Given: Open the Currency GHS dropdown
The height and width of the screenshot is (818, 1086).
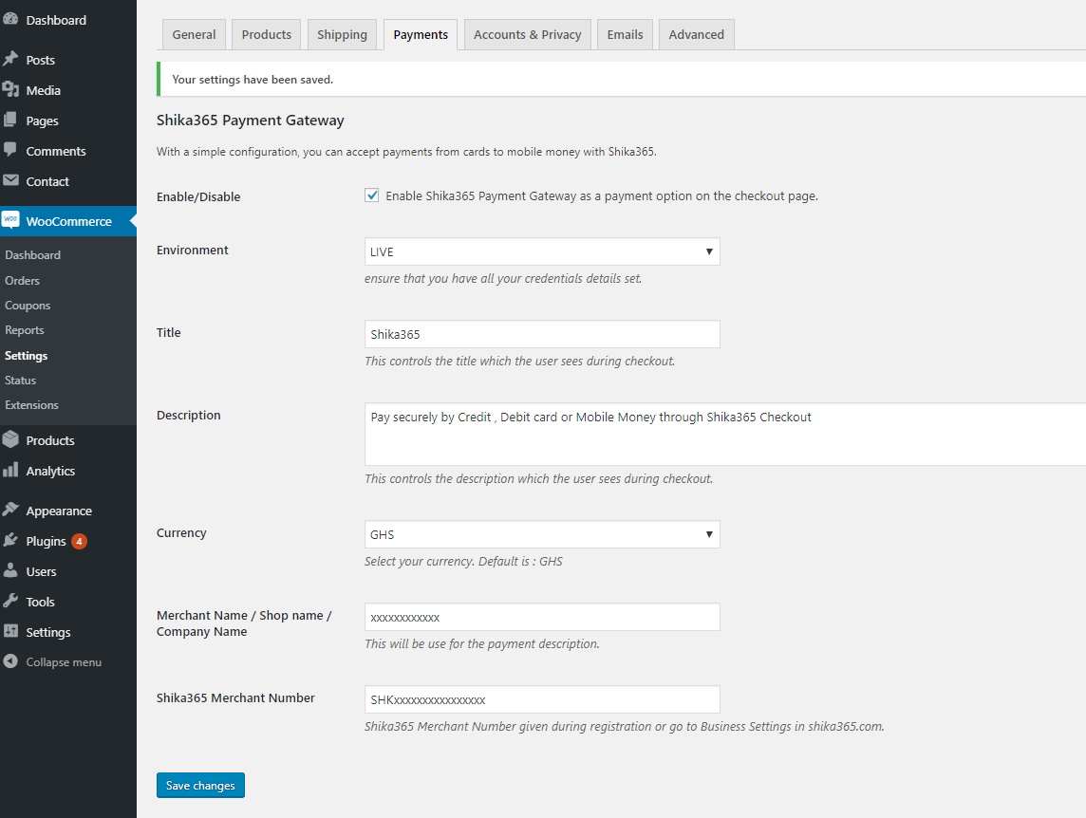Looking at the screenshot, I should coord(542,534).
